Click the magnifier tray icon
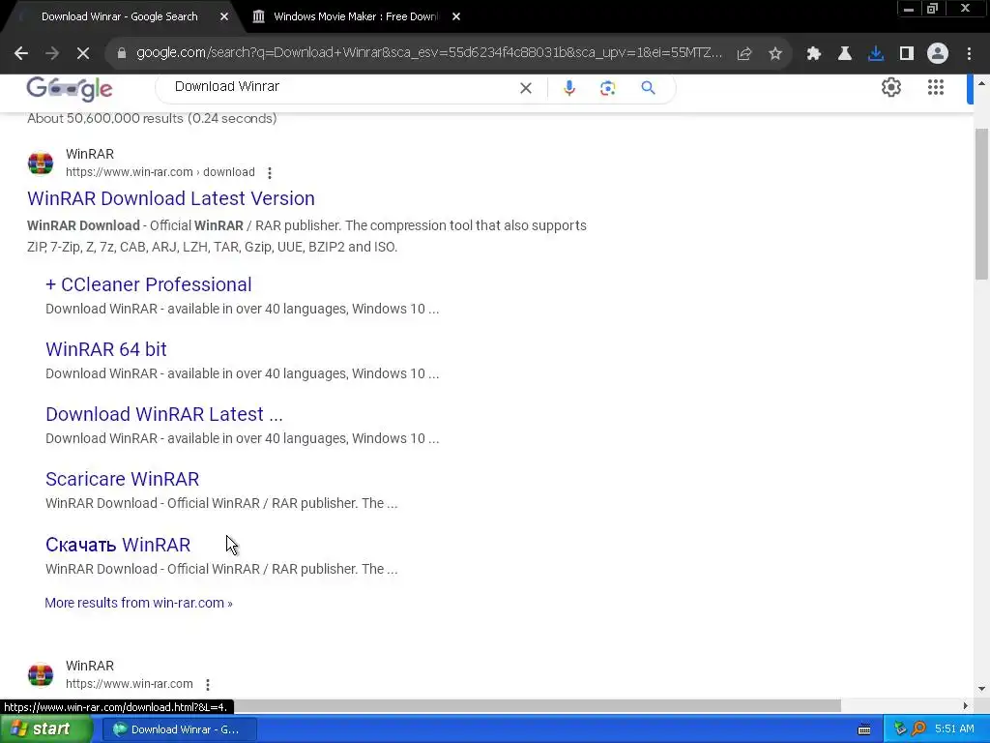The image size is (990, 743). pyautogui.click(x=919, y=729)
